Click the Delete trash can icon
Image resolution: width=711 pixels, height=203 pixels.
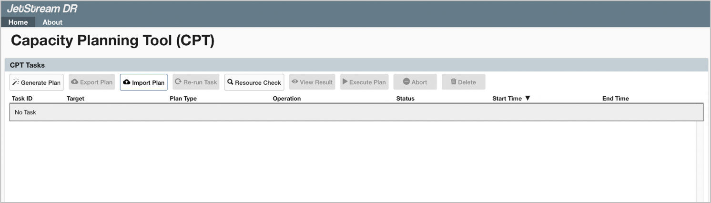pos(453,82)
